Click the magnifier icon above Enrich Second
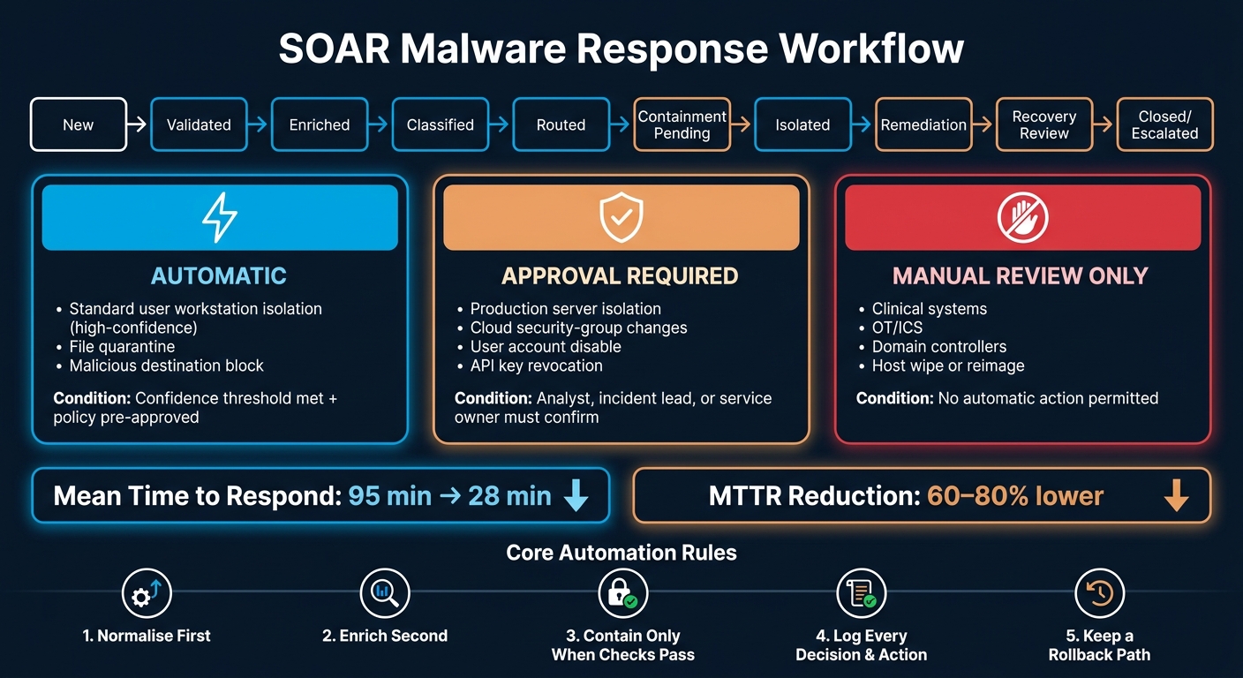 click(385, 593)
